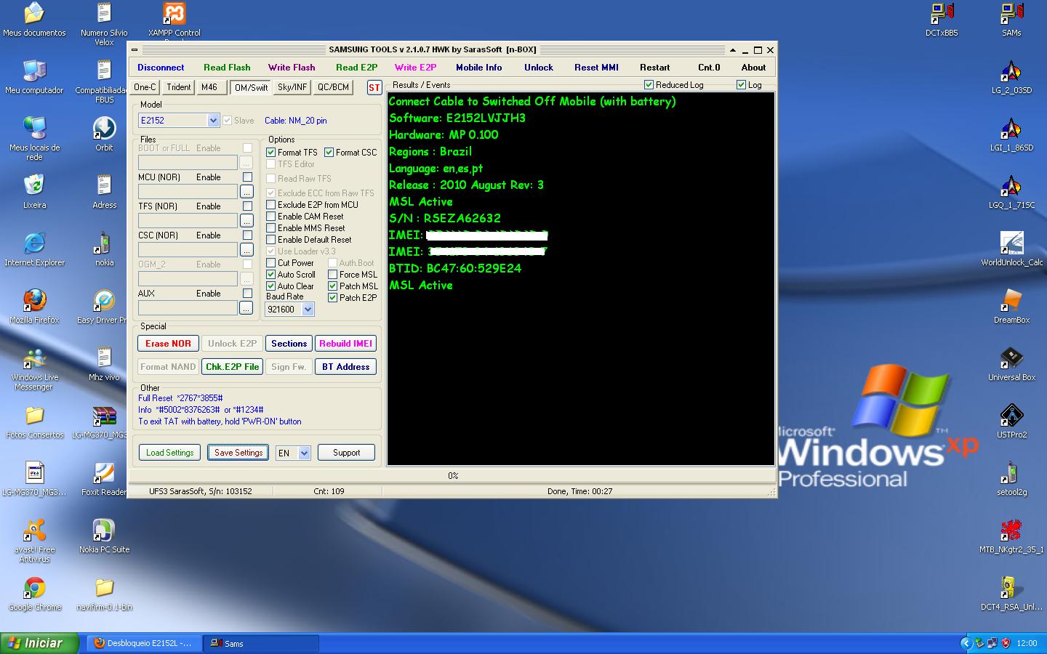Click the Rebuild IMEI button

[x=345, y=344]
